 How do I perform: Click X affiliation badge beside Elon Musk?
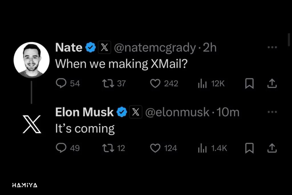pos(136,112)
